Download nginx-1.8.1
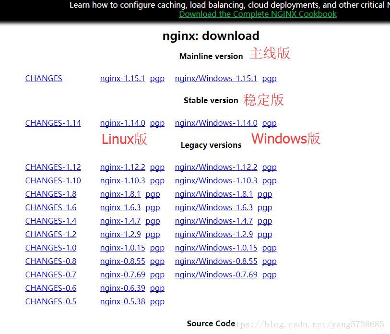Image resolution: width=390 pixels, height=334 pixels. pos(120,194)
